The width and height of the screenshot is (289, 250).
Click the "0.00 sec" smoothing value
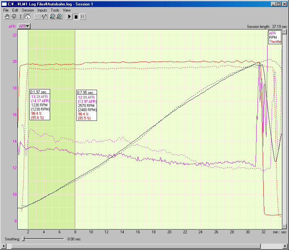(x=74, y=239)
